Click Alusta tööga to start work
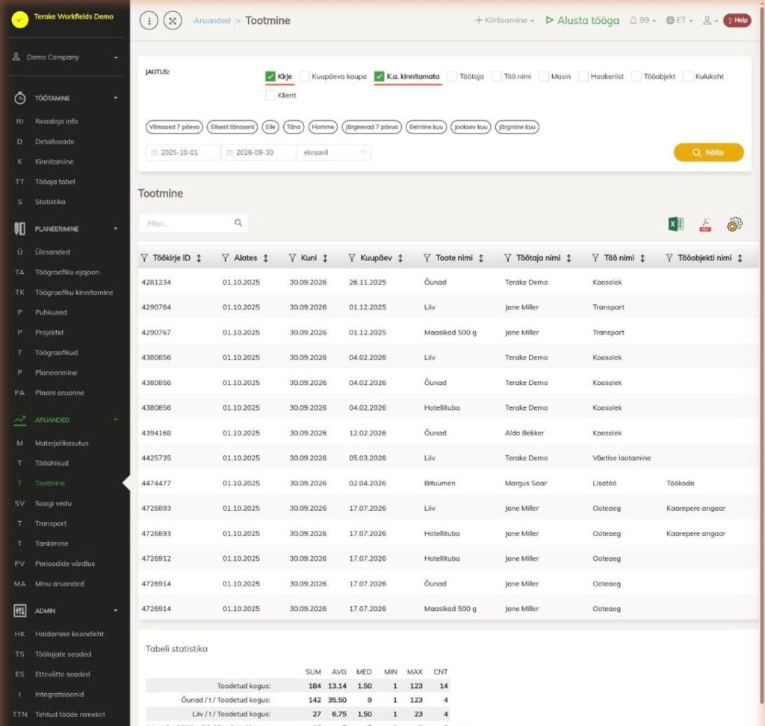The width and height of the screenshot is (765, 726). point(582,20)
